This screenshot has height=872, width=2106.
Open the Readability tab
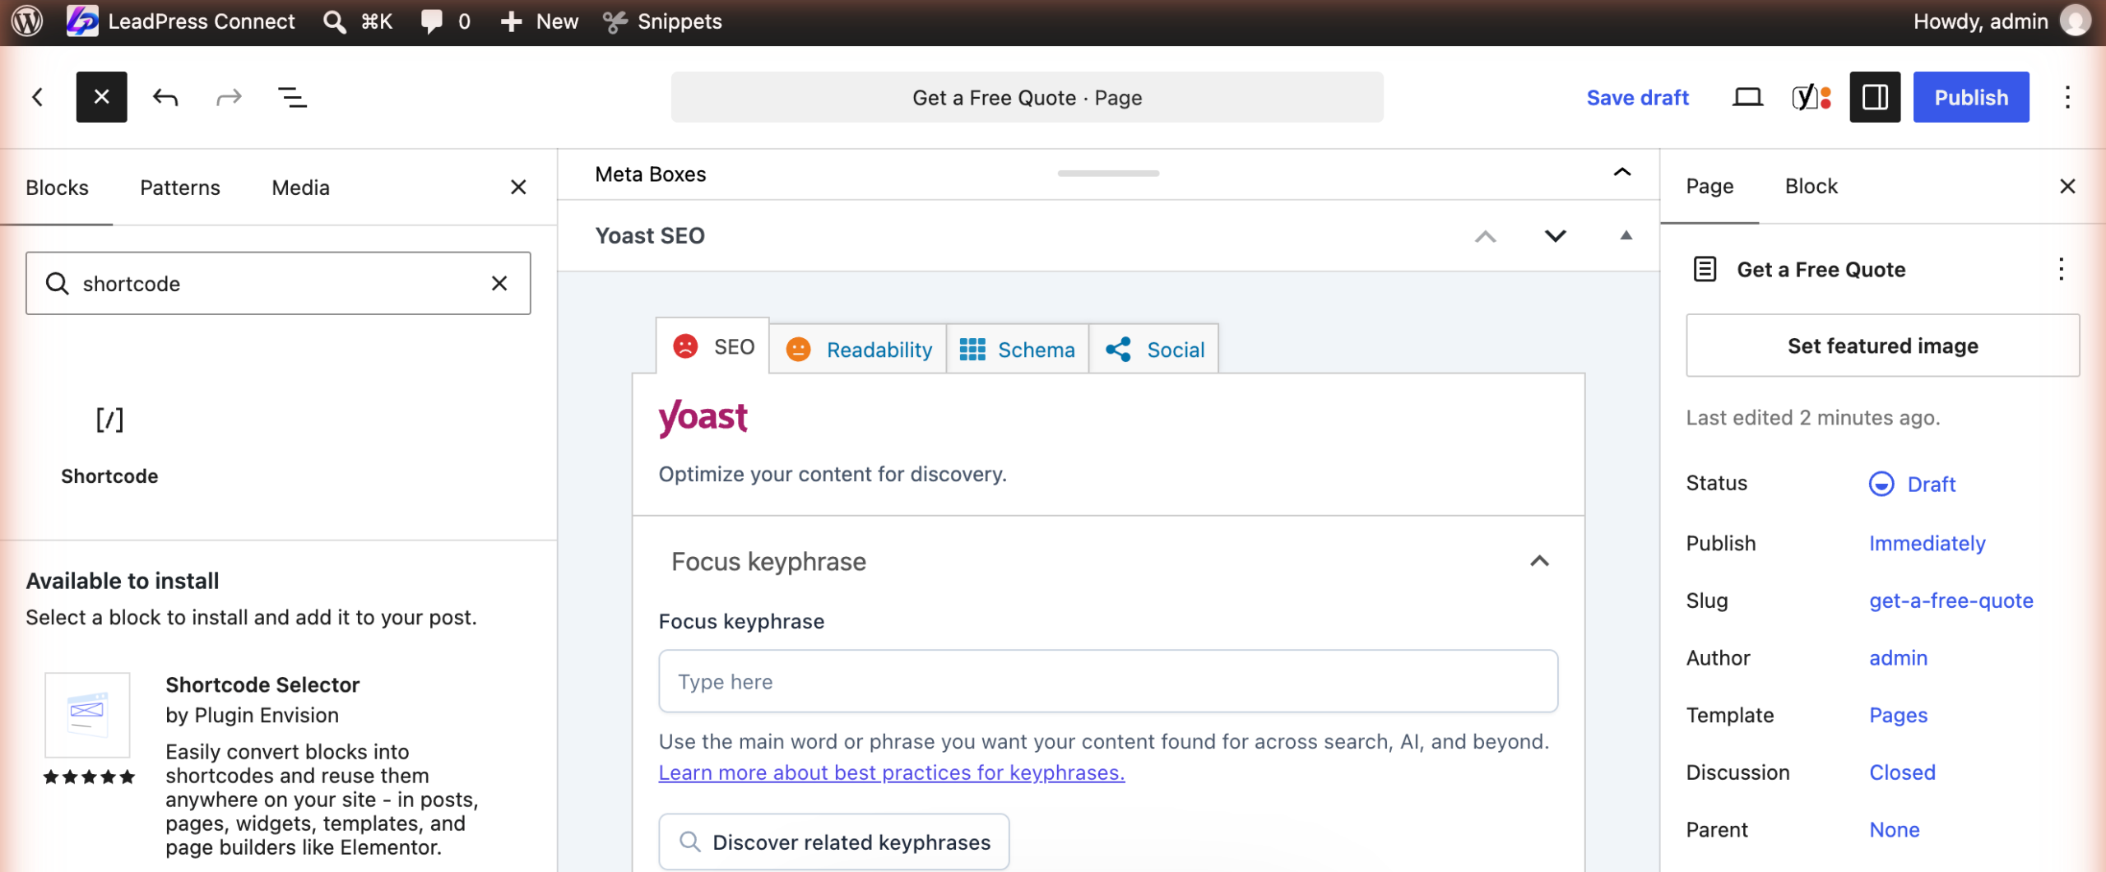point(858,350)
